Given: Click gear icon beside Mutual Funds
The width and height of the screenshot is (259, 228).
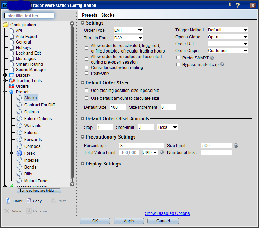Looking at the screenshot, I should (x=19, y=181).
